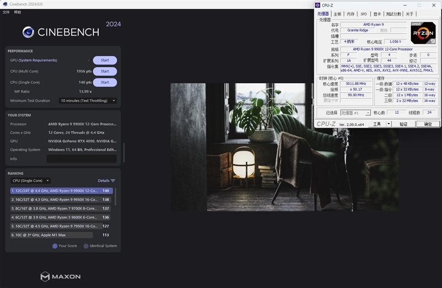Screen dimensions: 442x288
Task: Click the Cinebench app icon in title bar
Action: click(5, 4)
